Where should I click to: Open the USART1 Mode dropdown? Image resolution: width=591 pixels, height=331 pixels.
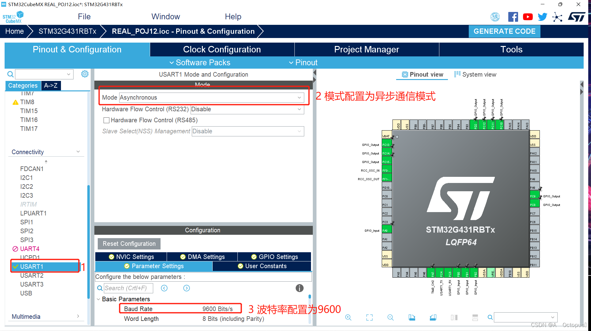[211, 97]
